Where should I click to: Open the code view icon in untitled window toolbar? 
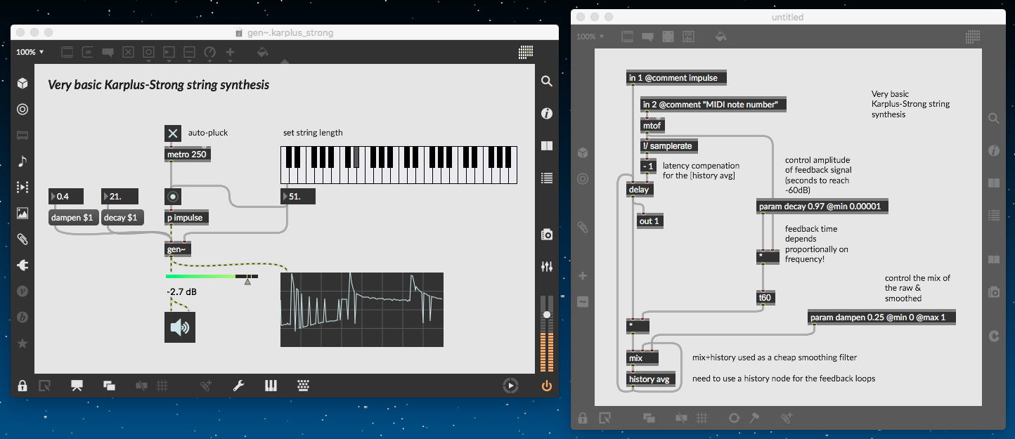(688, 37)
